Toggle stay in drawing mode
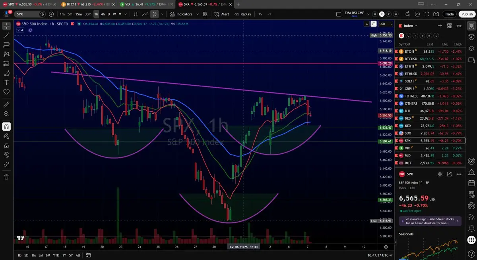Image resolution: width=477 pixels, height=260 pixels. pos(6,136)
